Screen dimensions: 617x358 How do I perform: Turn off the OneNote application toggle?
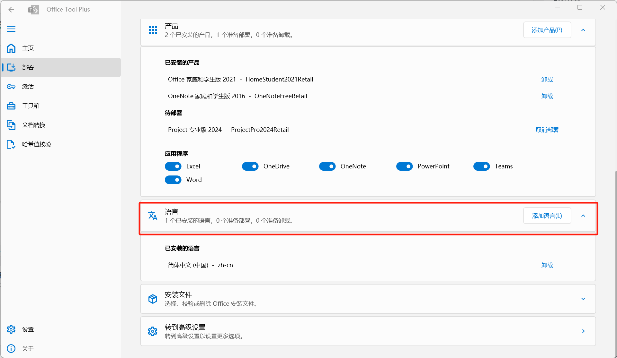point(327,166)
